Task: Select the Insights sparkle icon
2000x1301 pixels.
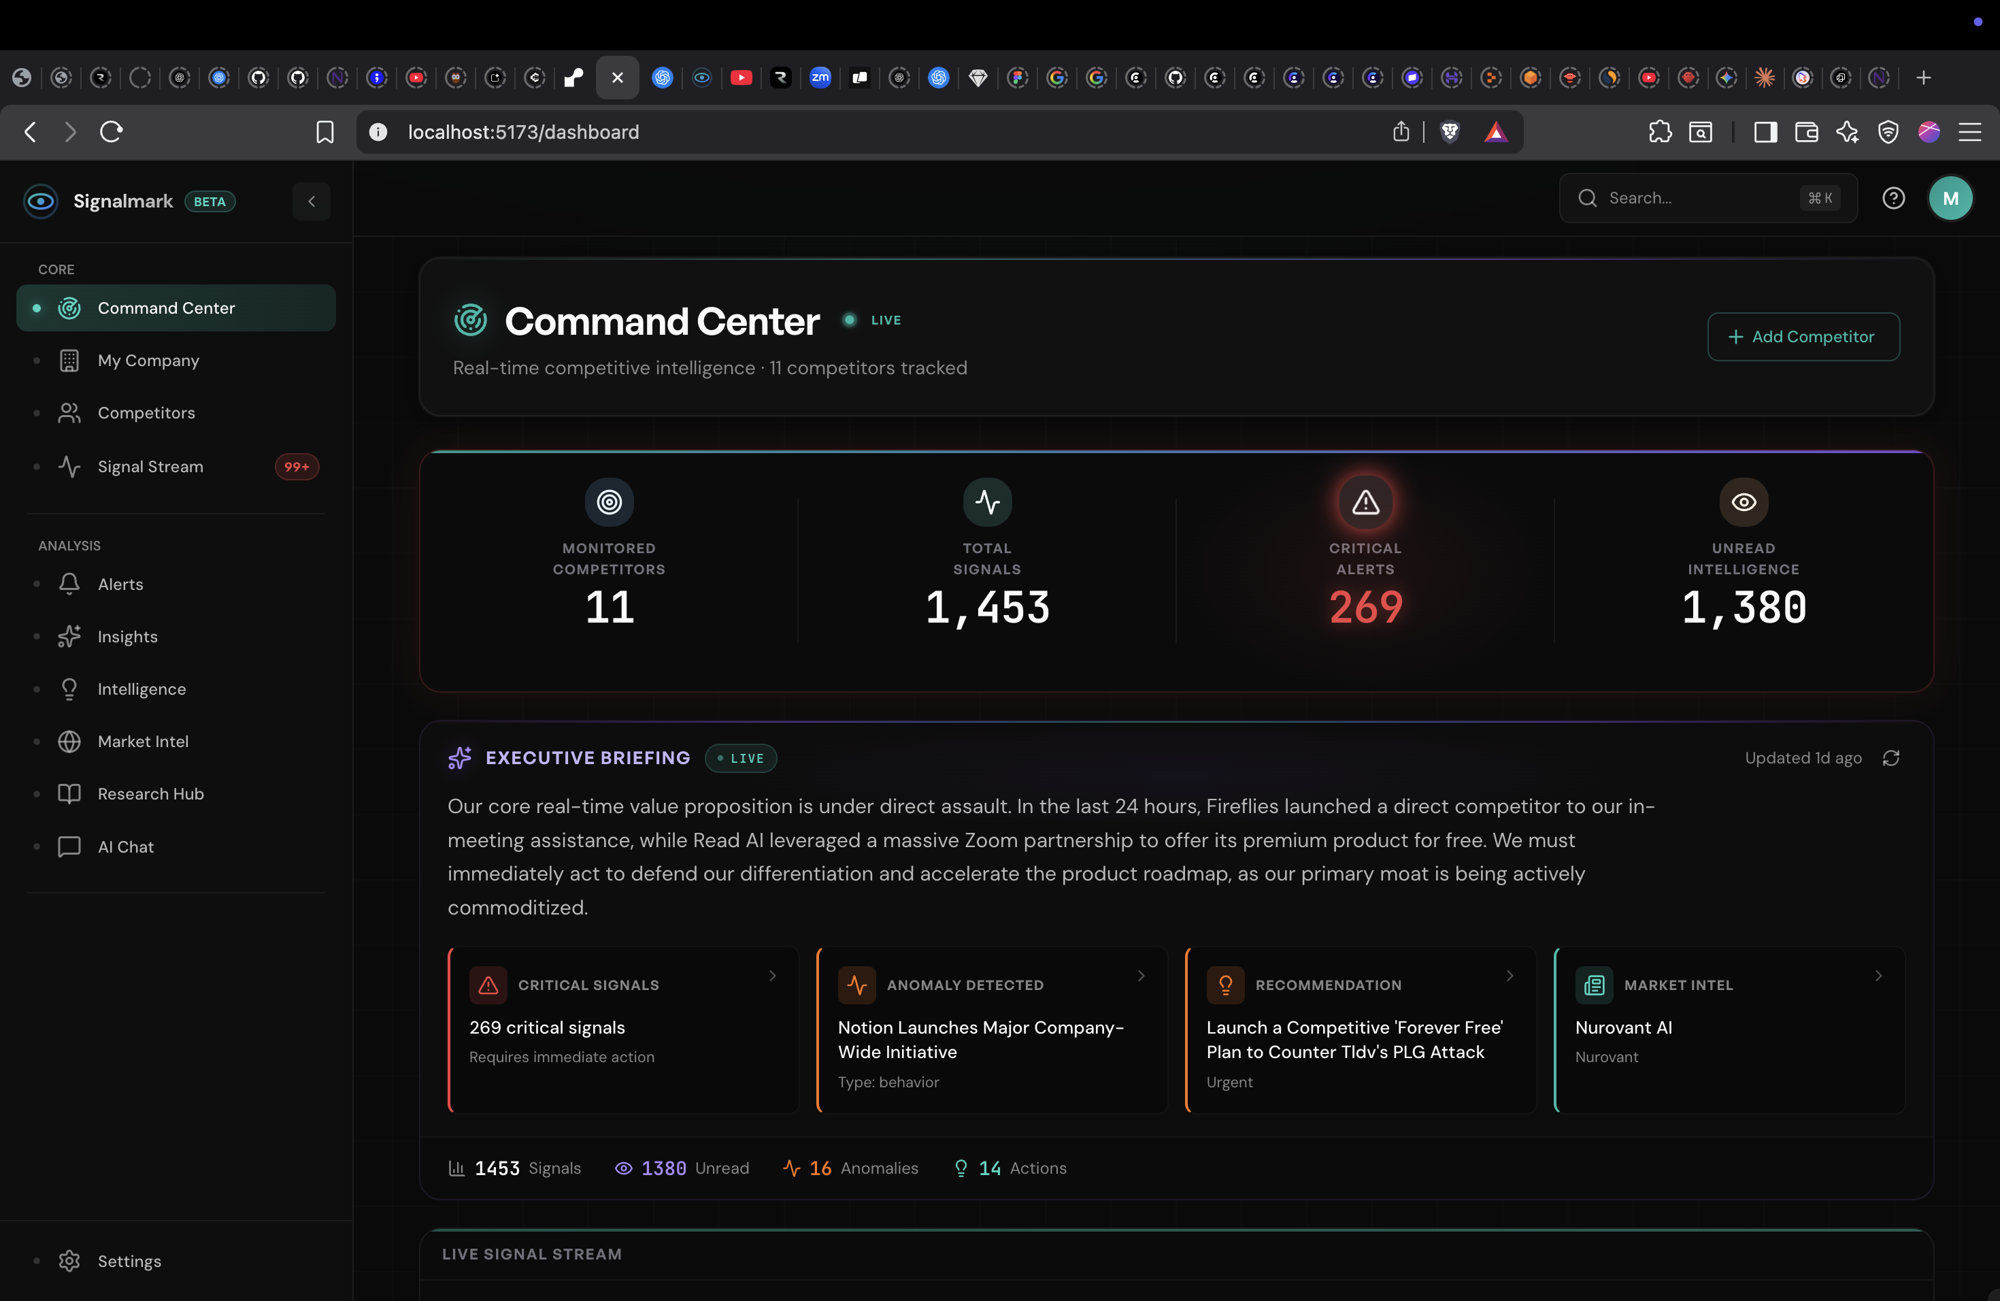Action: point(68,636)
